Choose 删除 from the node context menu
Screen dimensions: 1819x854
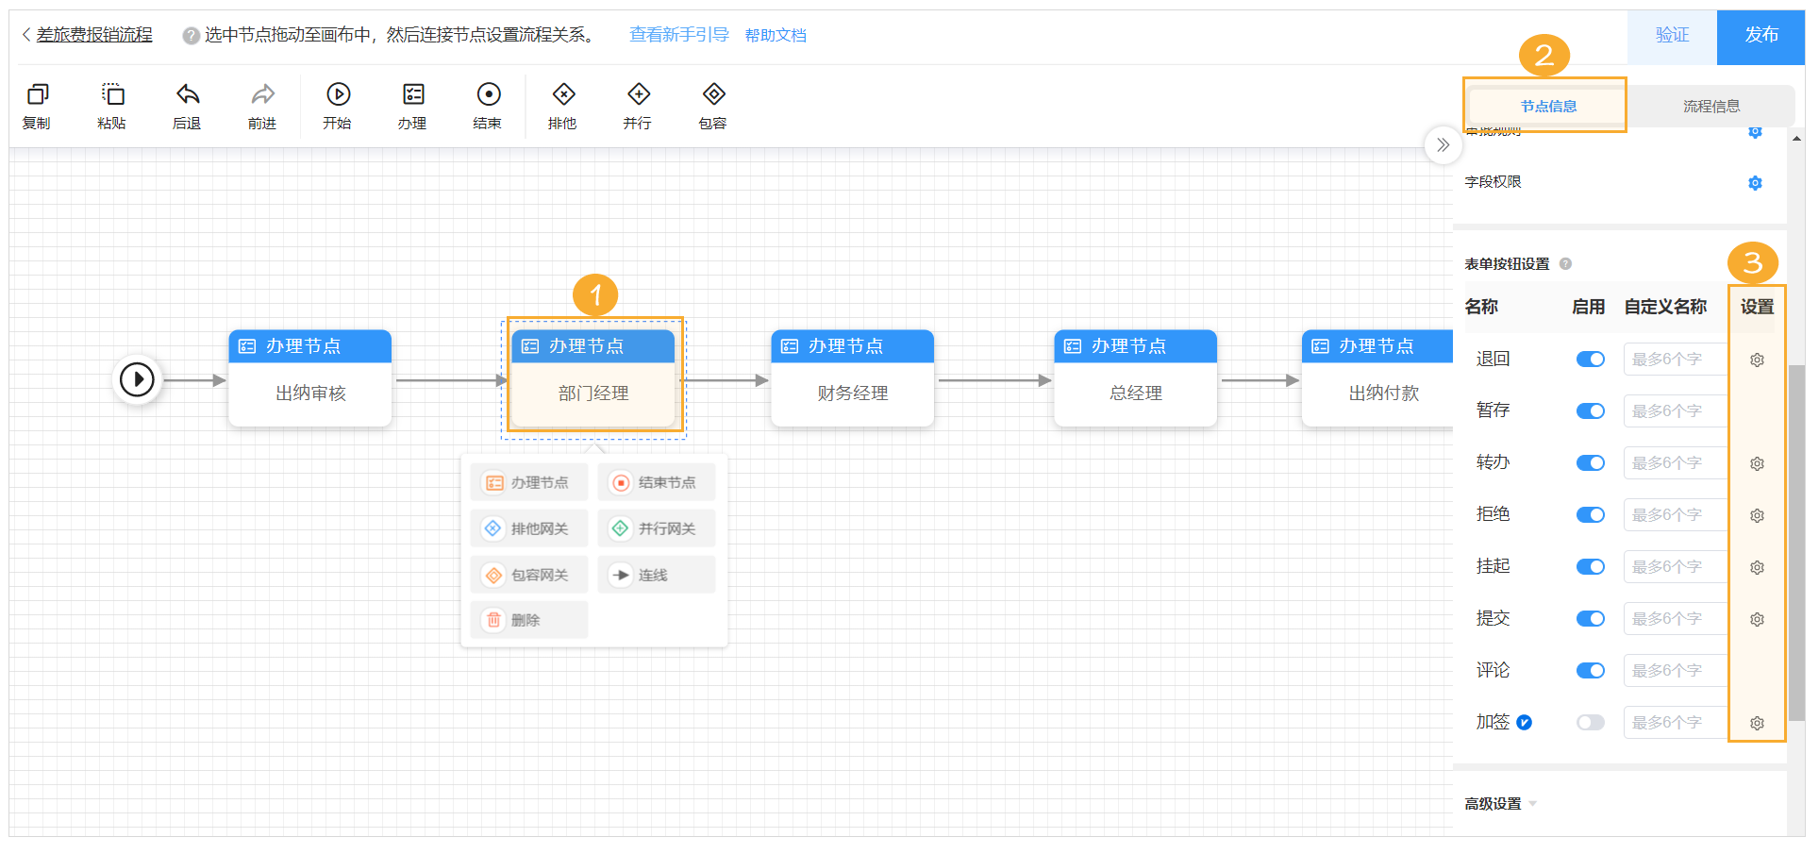tap(529, 620)
